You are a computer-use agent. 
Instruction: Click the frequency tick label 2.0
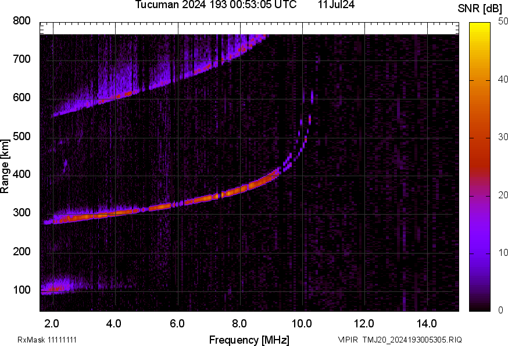click(52, 324)
